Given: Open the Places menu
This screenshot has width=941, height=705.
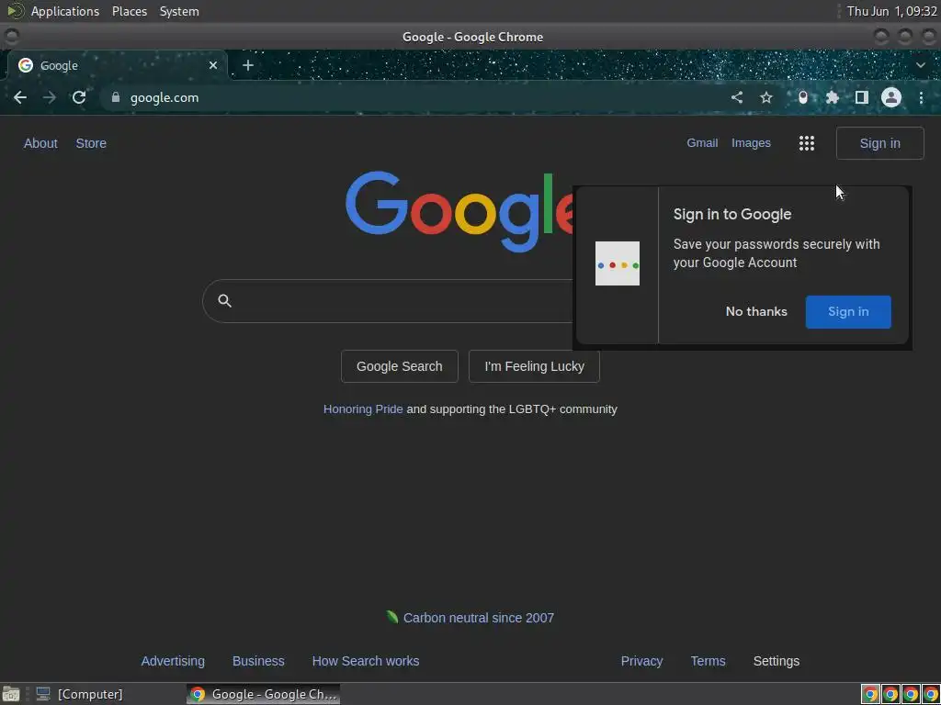Looking at the screenshot, I should [x=130, y=11].
